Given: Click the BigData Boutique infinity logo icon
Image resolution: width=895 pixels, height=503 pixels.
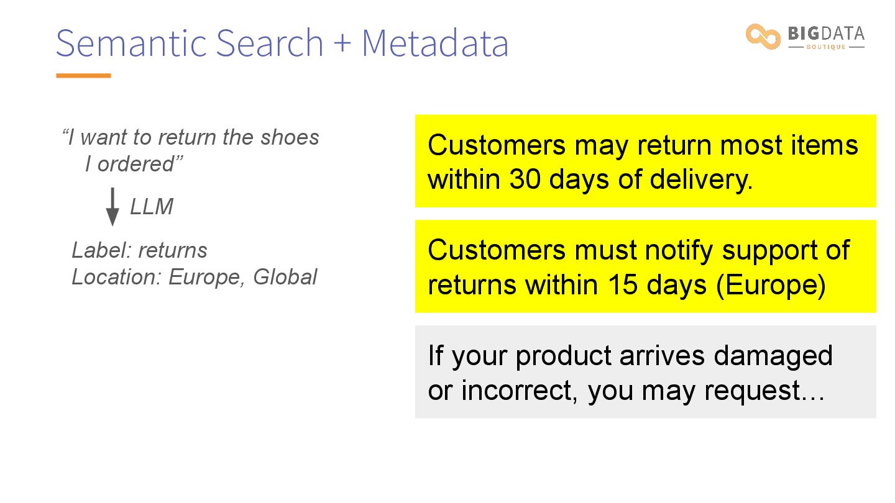Looking at the screenshot, I should (763, 36).
